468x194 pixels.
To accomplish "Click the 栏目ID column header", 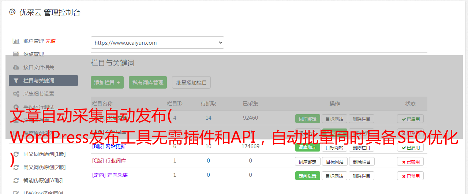I will pos(175,104).
